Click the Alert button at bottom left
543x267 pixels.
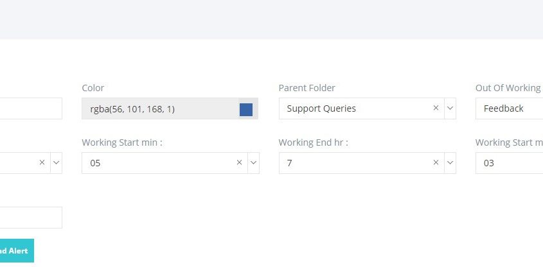[x=17, y=251]
